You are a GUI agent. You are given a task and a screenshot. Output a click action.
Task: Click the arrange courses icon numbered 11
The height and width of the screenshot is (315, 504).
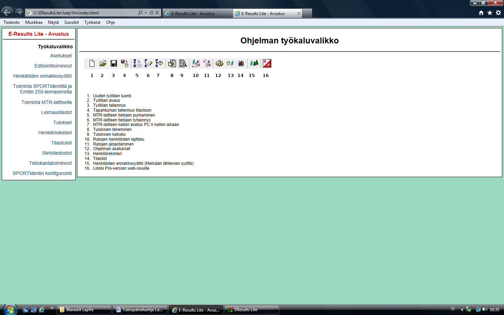[x=207, y=63]
